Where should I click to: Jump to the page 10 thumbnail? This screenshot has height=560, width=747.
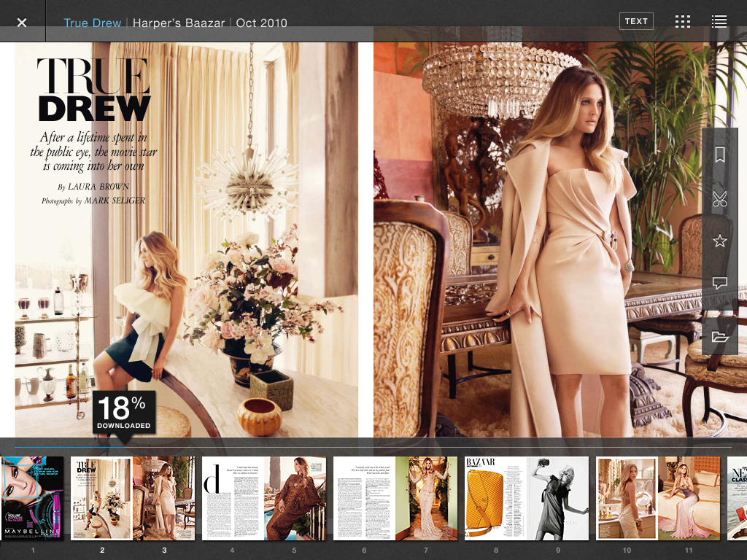(627, 498)
